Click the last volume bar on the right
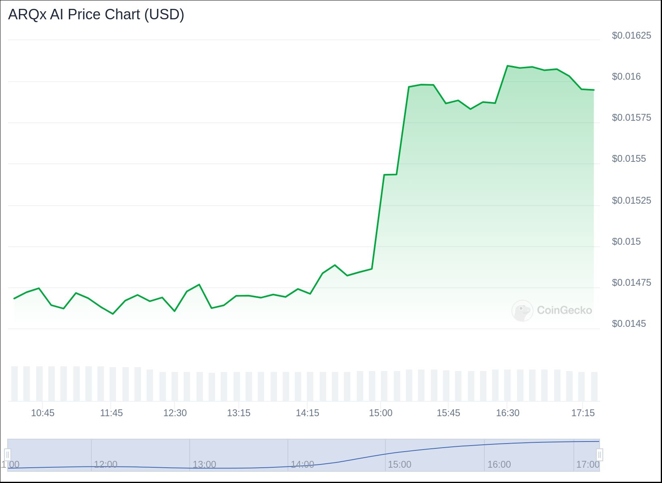This screenshot has width=662, height=483. click(594, 386)
